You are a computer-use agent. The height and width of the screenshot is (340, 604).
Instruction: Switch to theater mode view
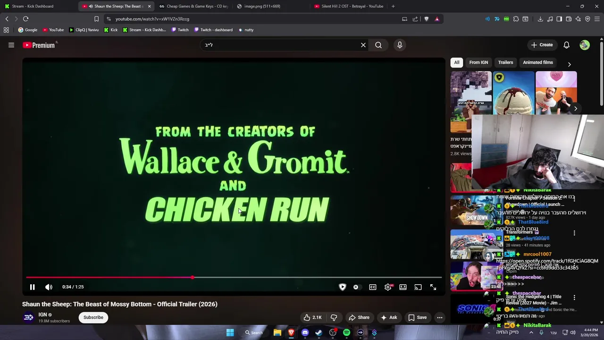[403, 287]
